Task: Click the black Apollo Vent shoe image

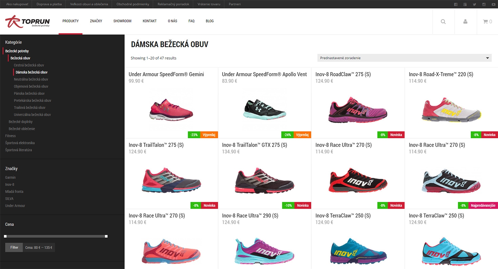Action: (265, 109)
